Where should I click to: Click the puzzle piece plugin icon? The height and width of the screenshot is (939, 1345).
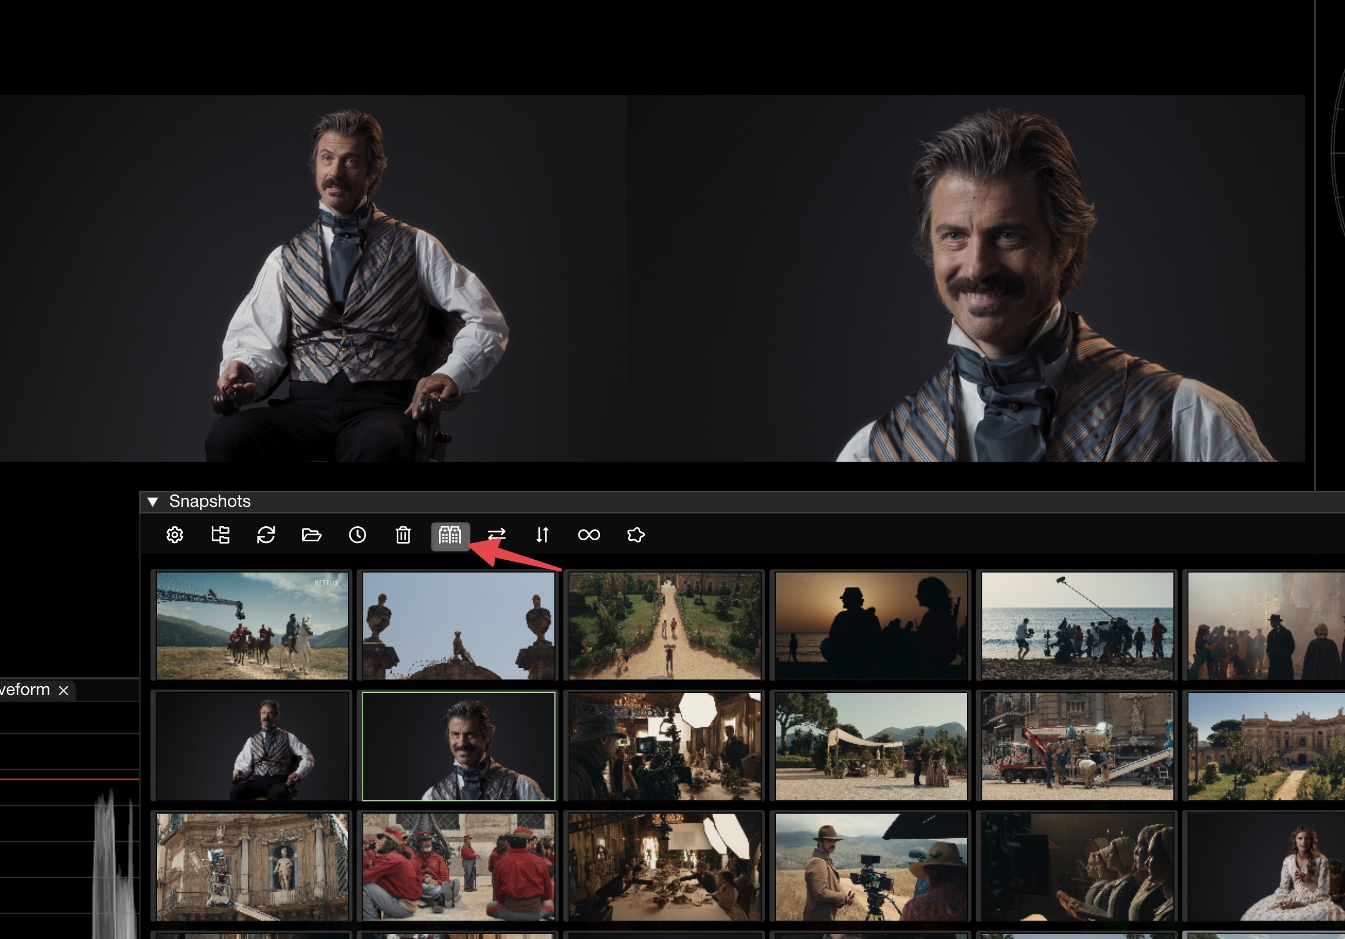636,535
